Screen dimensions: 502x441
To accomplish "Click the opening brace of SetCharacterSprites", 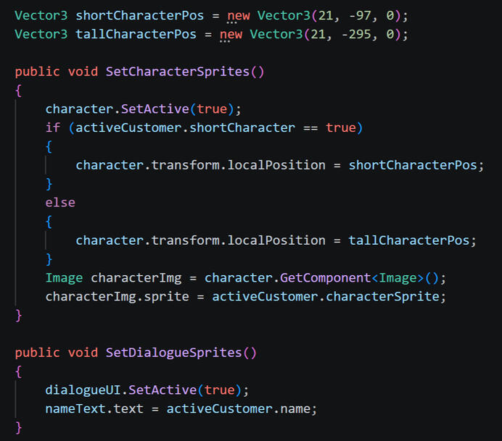I will point(19,91).
